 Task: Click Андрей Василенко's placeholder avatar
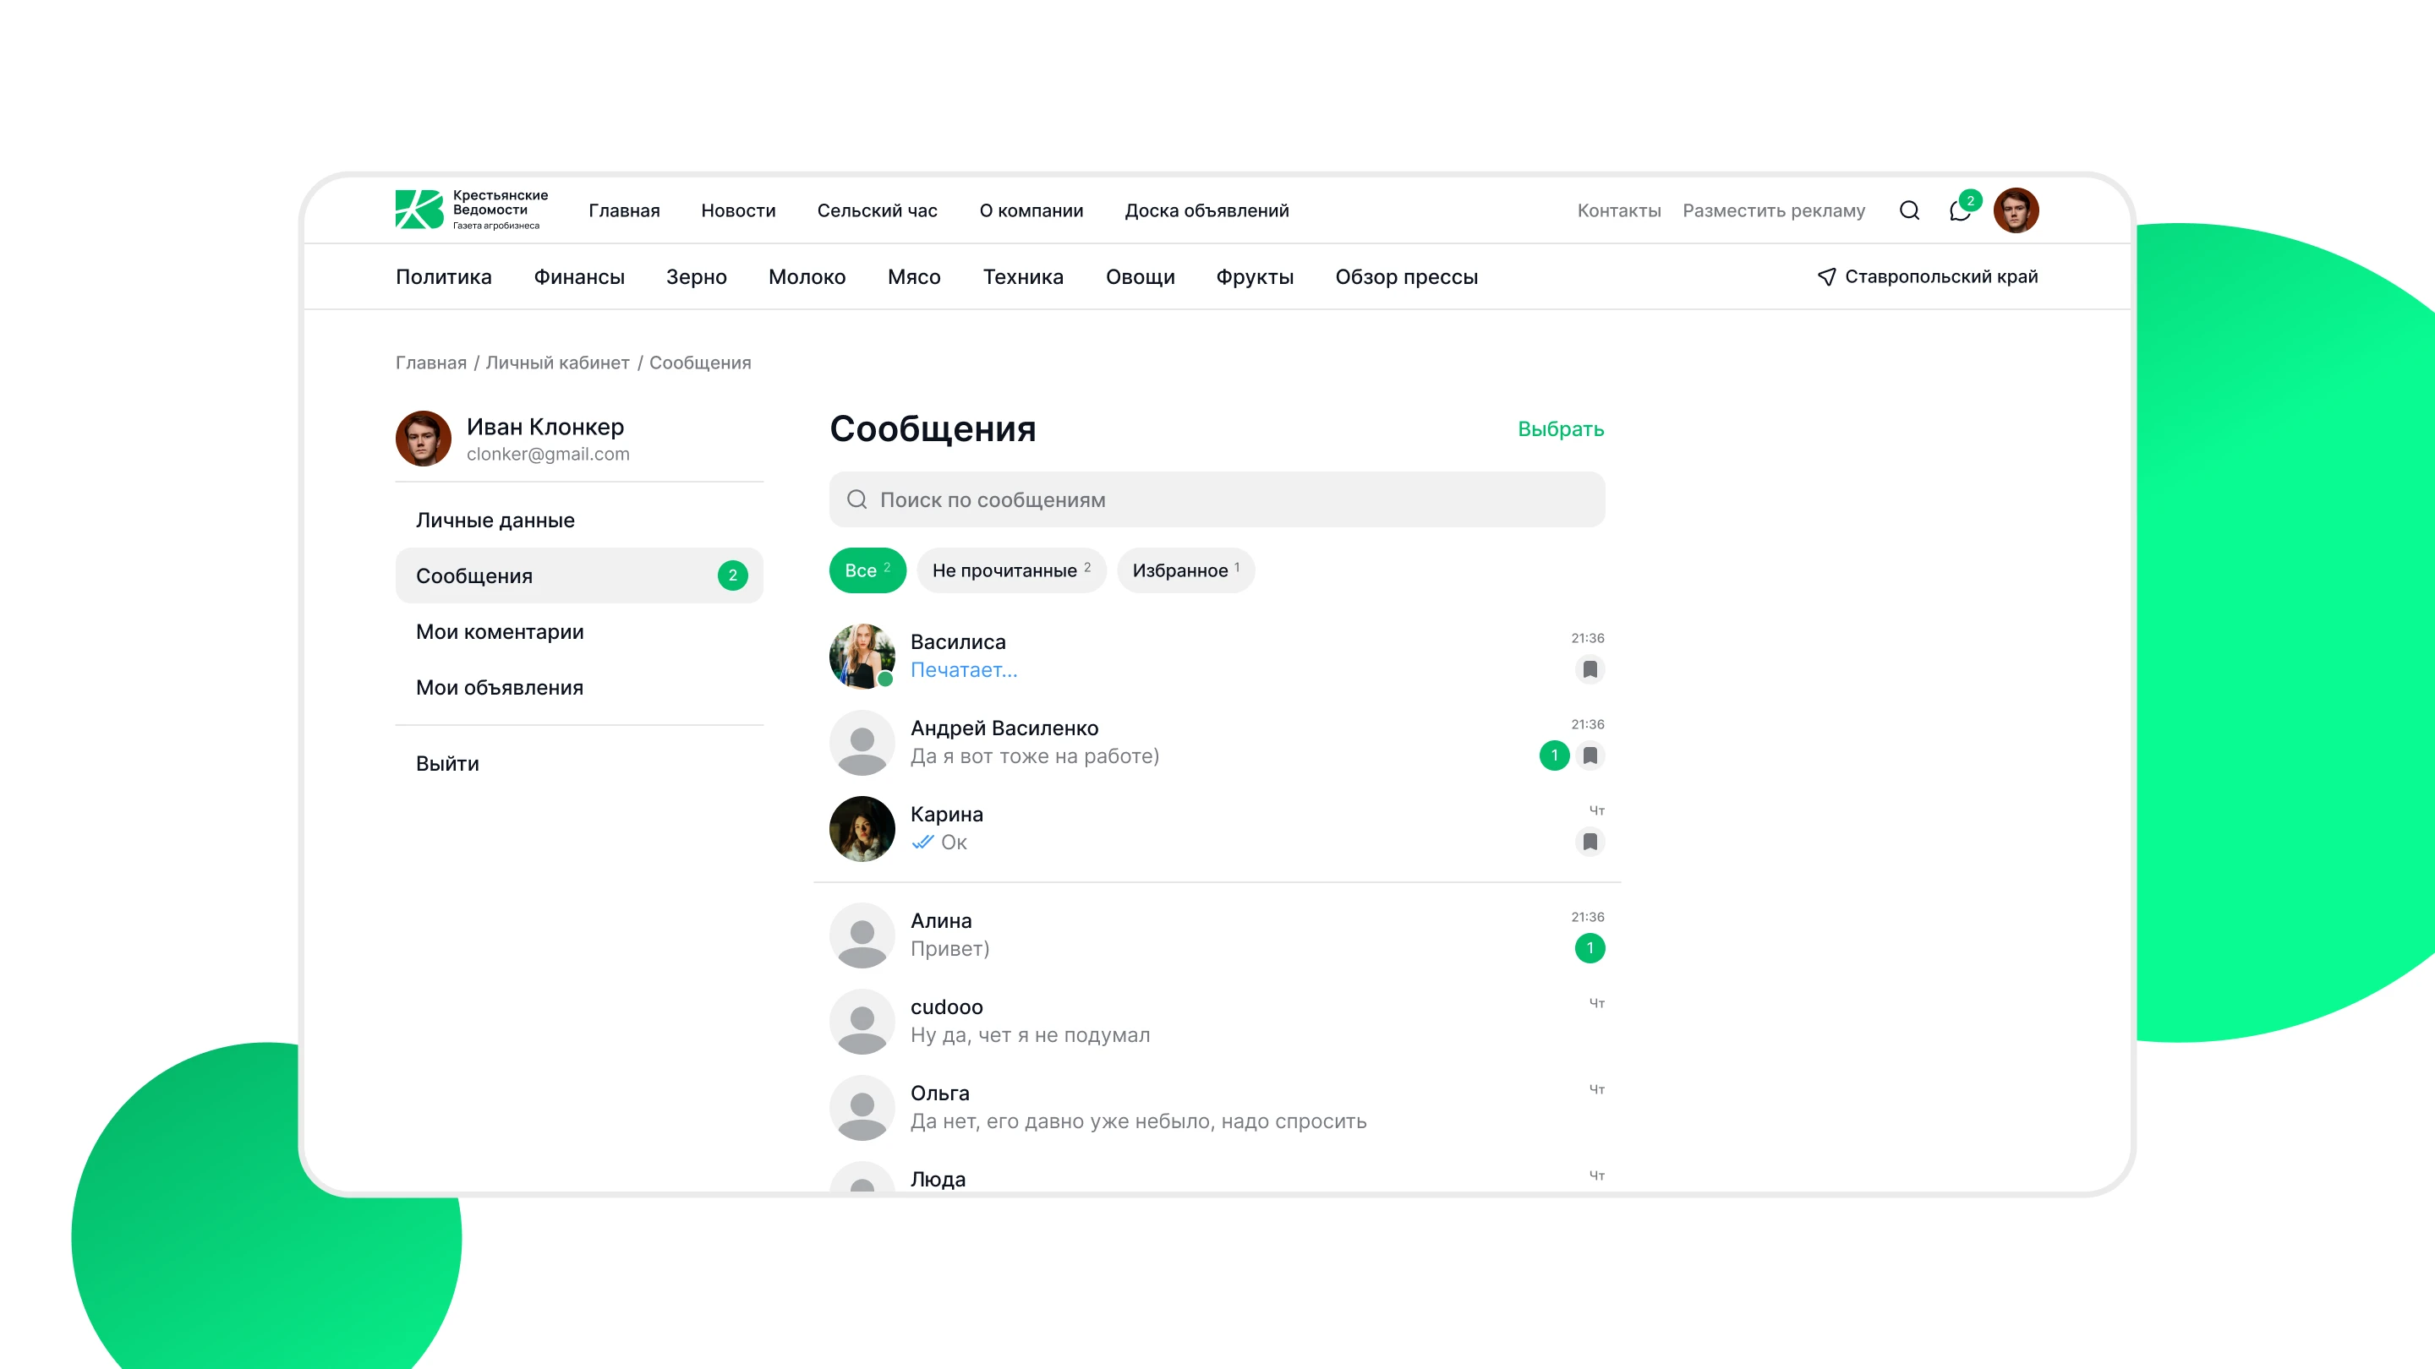coord(862,743)
